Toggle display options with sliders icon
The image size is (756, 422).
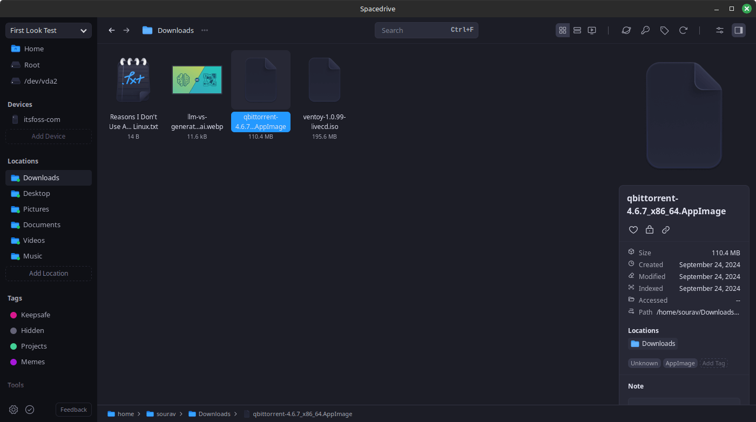click(x=719, y=30)
